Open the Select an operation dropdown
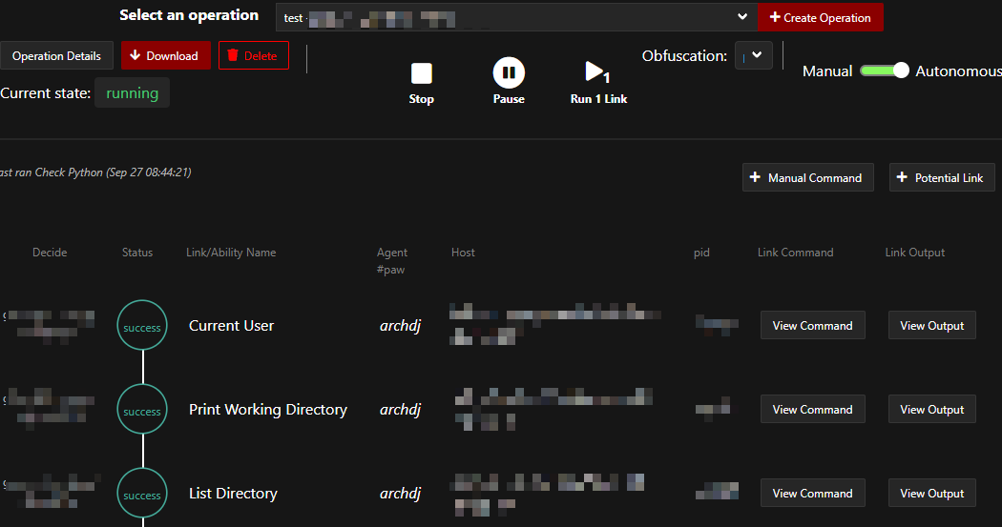1002x527 pixels. point(516,17)
